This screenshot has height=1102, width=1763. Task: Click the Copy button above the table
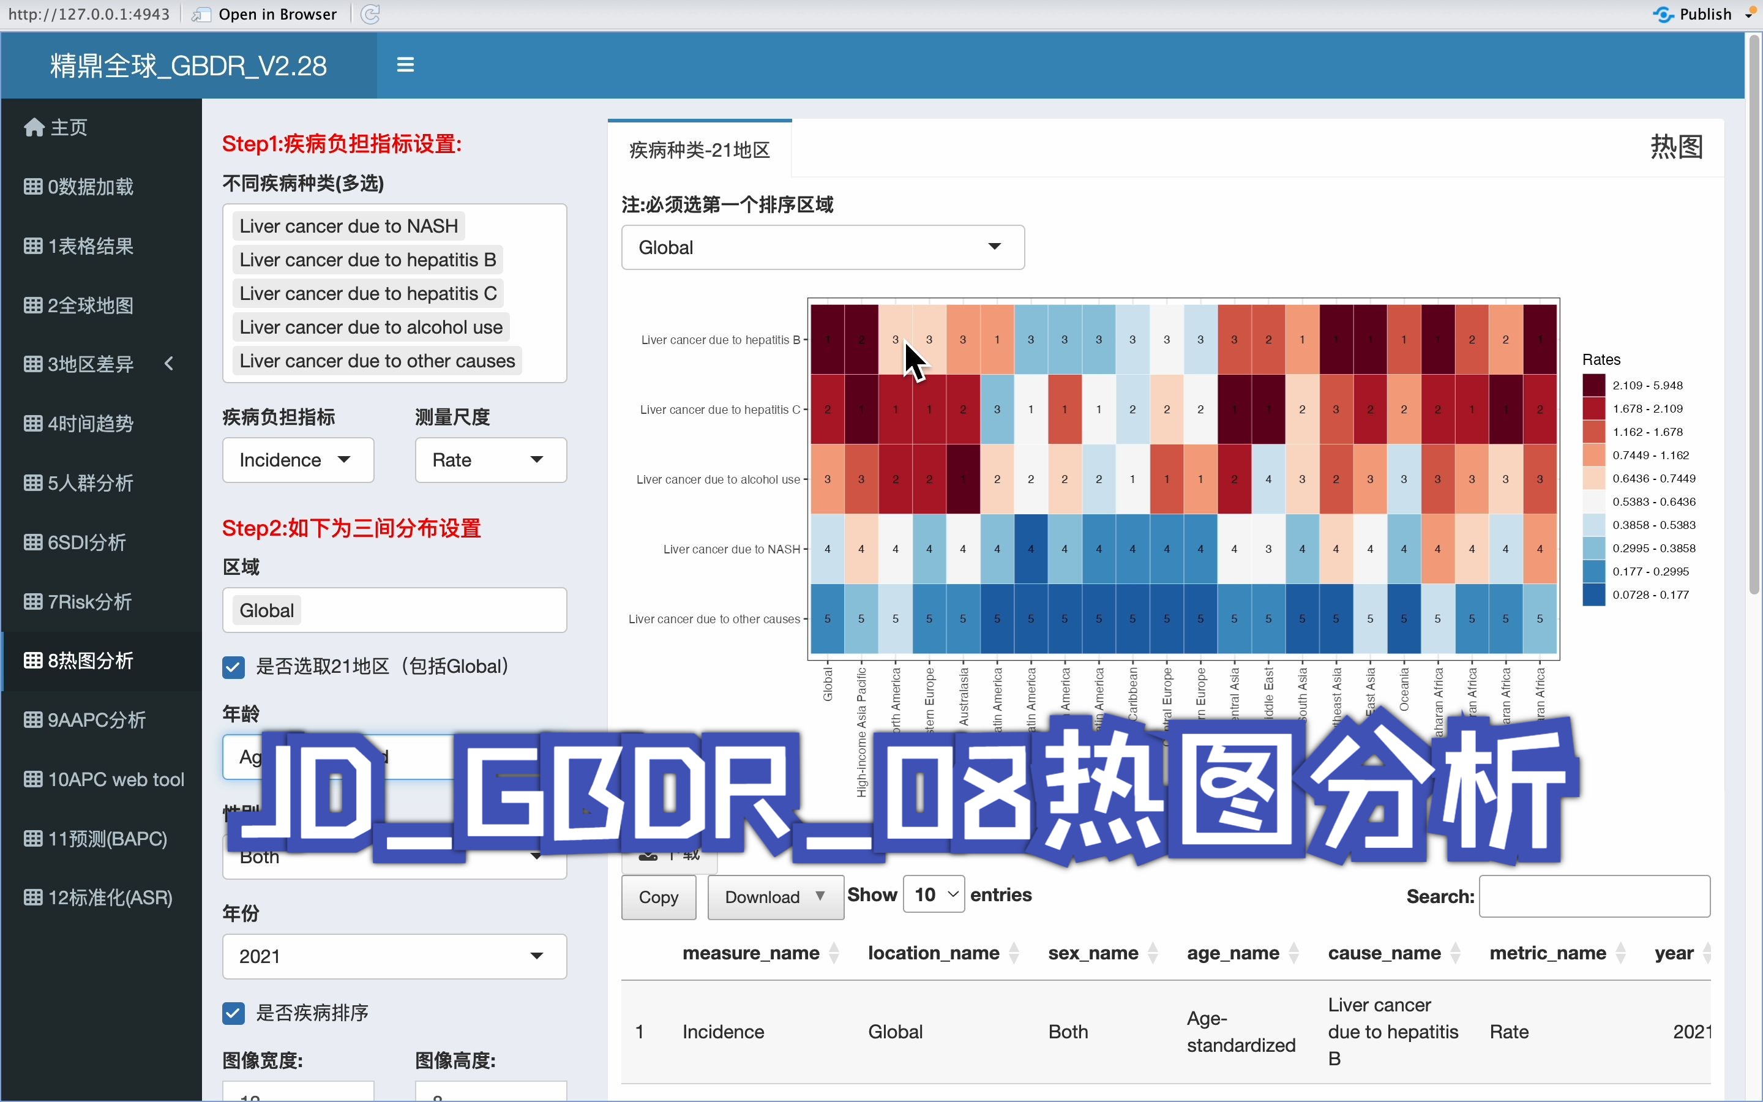tap(657, 897)
